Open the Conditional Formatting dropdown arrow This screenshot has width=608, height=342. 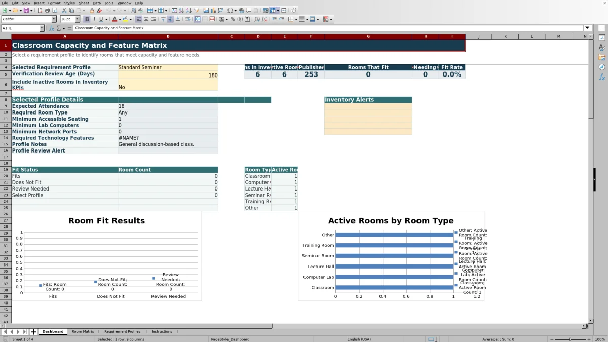331,20
